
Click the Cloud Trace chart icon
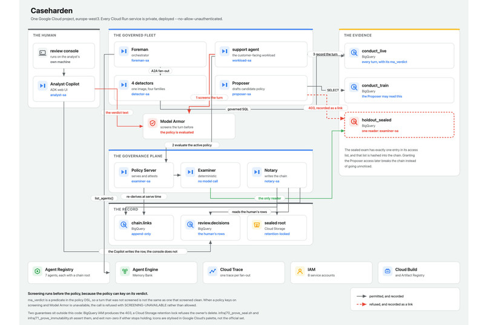click(213, 271)
